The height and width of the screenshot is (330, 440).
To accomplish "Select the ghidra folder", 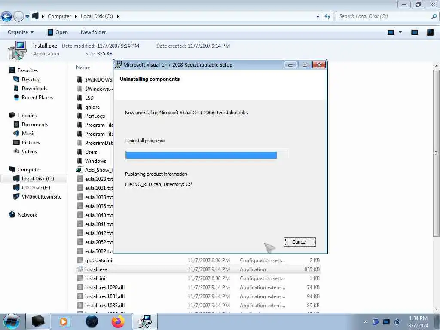I will click(92, 107).
